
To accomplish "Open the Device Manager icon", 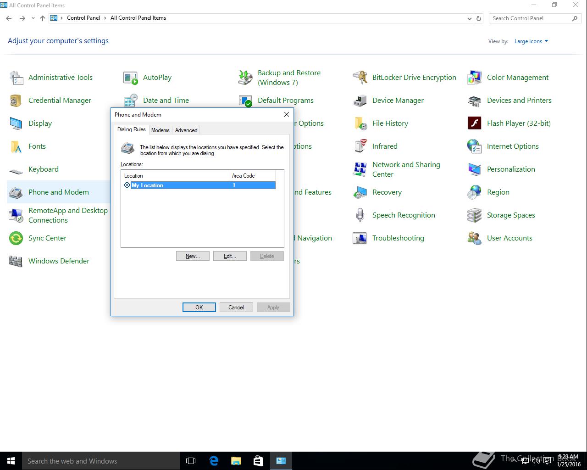I will (x=360, y=101).
